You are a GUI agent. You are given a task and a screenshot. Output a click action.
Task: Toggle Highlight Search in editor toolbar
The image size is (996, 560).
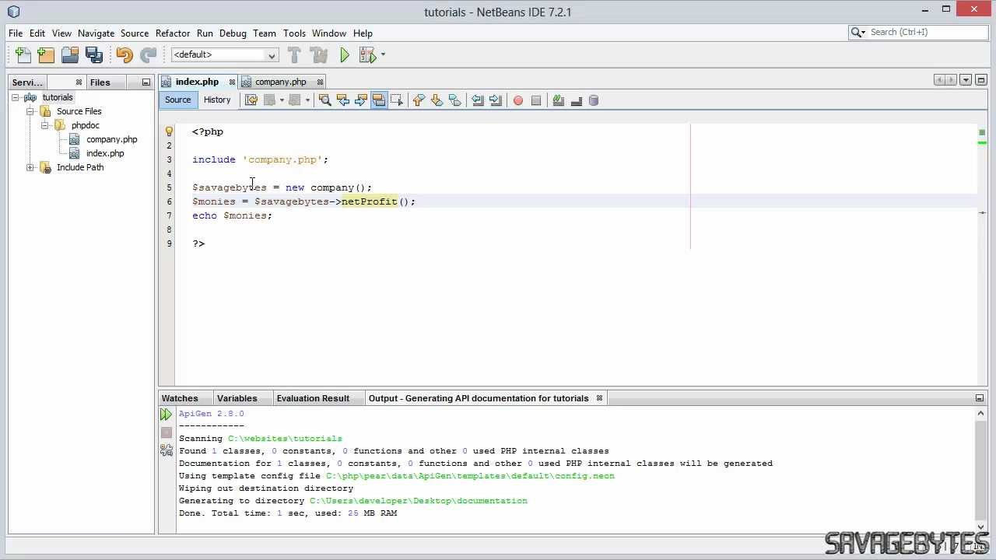[379, 100]
